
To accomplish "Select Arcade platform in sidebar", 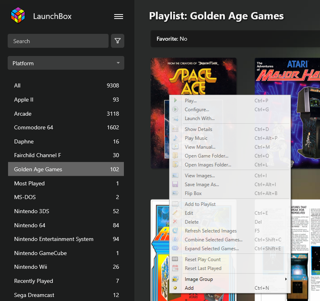I will click(x=66, y=114).
